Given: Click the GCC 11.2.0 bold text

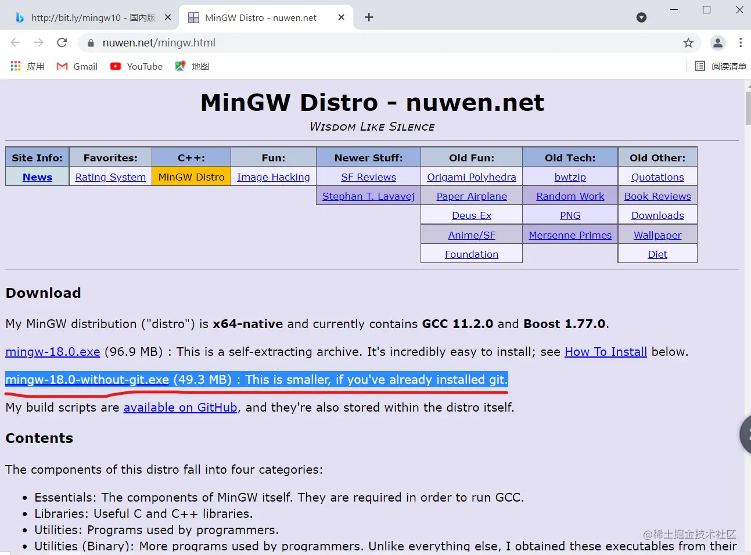Looking at the screenshot, I should point(458,324).
